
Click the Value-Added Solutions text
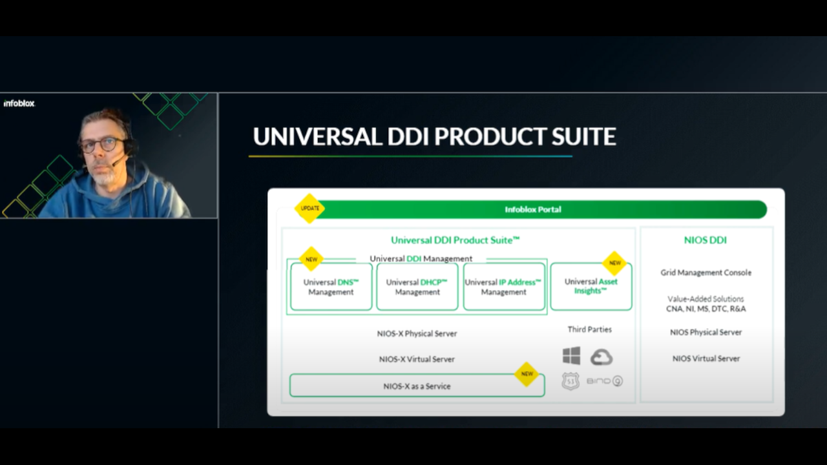(x=706, y=299)
